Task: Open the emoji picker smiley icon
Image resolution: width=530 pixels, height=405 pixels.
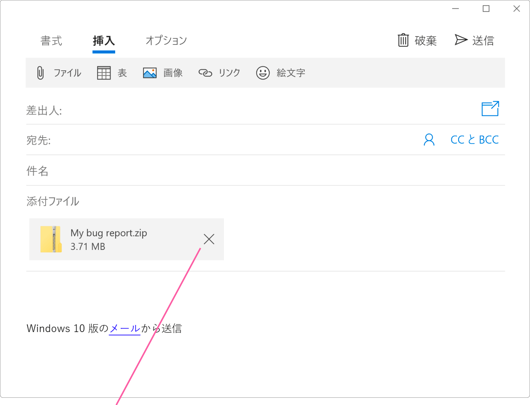Action: pos(263,73)
